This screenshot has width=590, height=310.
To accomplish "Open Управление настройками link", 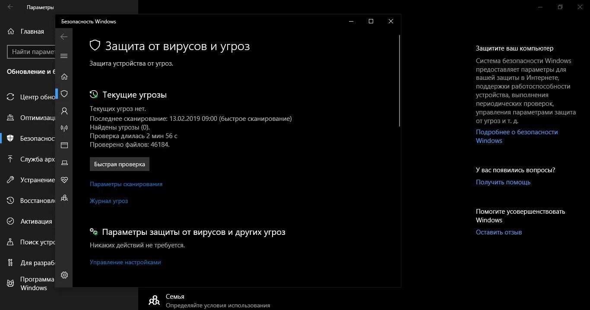I will (125, 262).
